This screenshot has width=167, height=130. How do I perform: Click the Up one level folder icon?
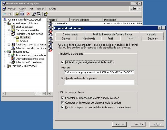(17, 14)
